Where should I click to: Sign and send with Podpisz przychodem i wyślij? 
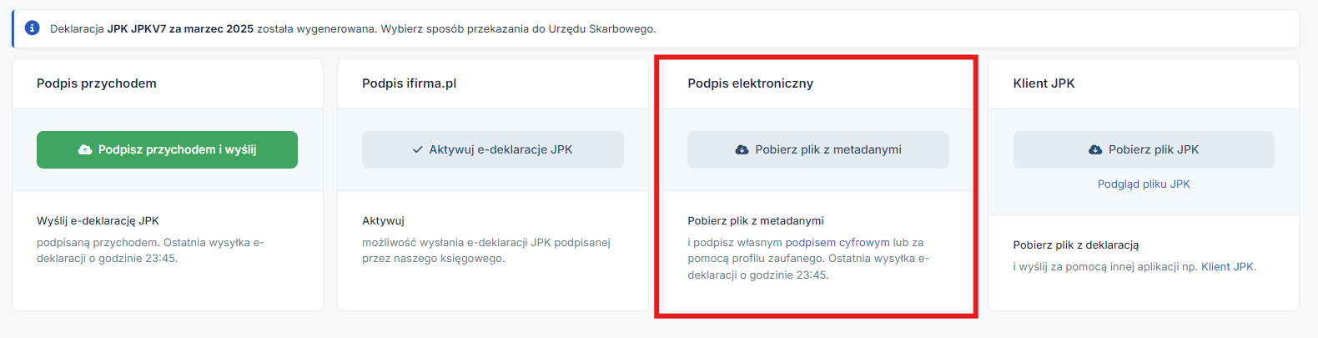point(167,149)
